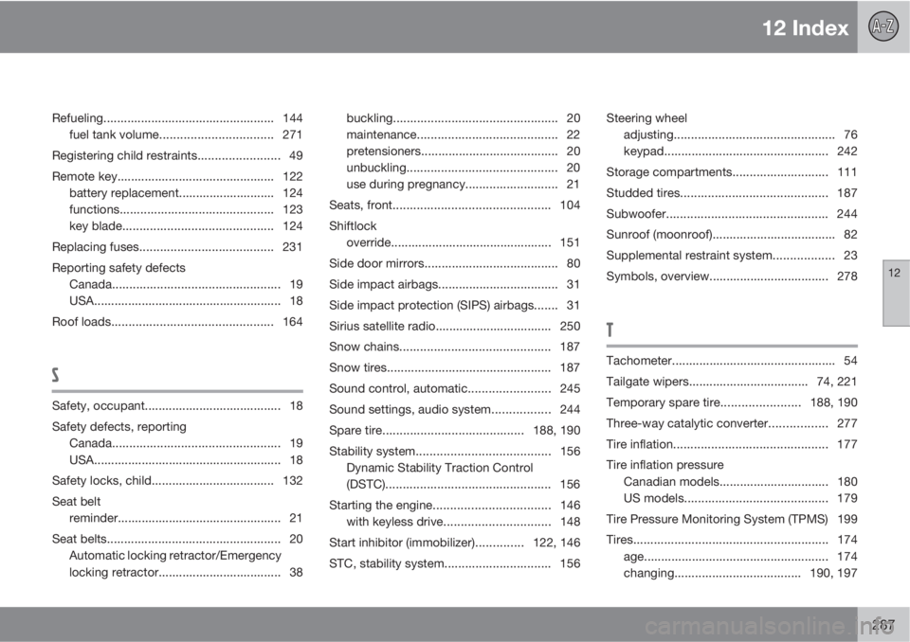Open 'Tailgate wipers' entry
Viewport: 910px width, 642px height.
click(732, 382)
